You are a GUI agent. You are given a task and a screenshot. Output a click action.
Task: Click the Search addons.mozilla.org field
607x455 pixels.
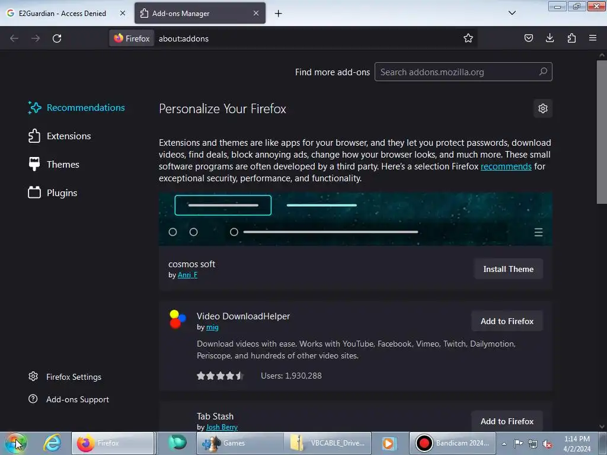coord(464,72)
